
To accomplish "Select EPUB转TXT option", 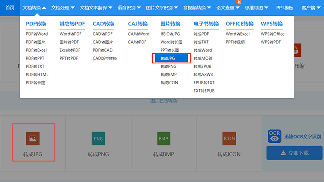I will pyautogui.click(x=204, y=83).
